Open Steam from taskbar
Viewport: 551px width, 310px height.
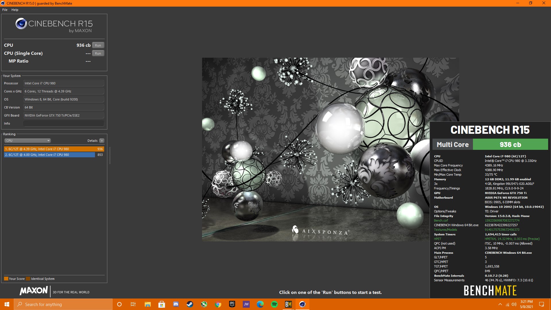coord(190,304)
